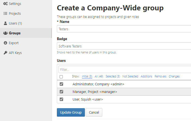Image resolution: width=191 pixels, height=121 pixels.
Task: Click the Users person icon
Action: coord(5,23)
